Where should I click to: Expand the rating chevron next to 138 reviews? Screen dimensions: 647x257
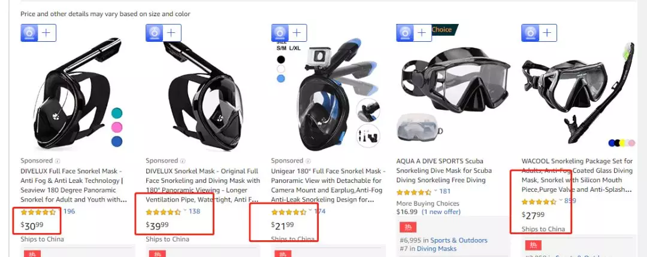[185, 210]
